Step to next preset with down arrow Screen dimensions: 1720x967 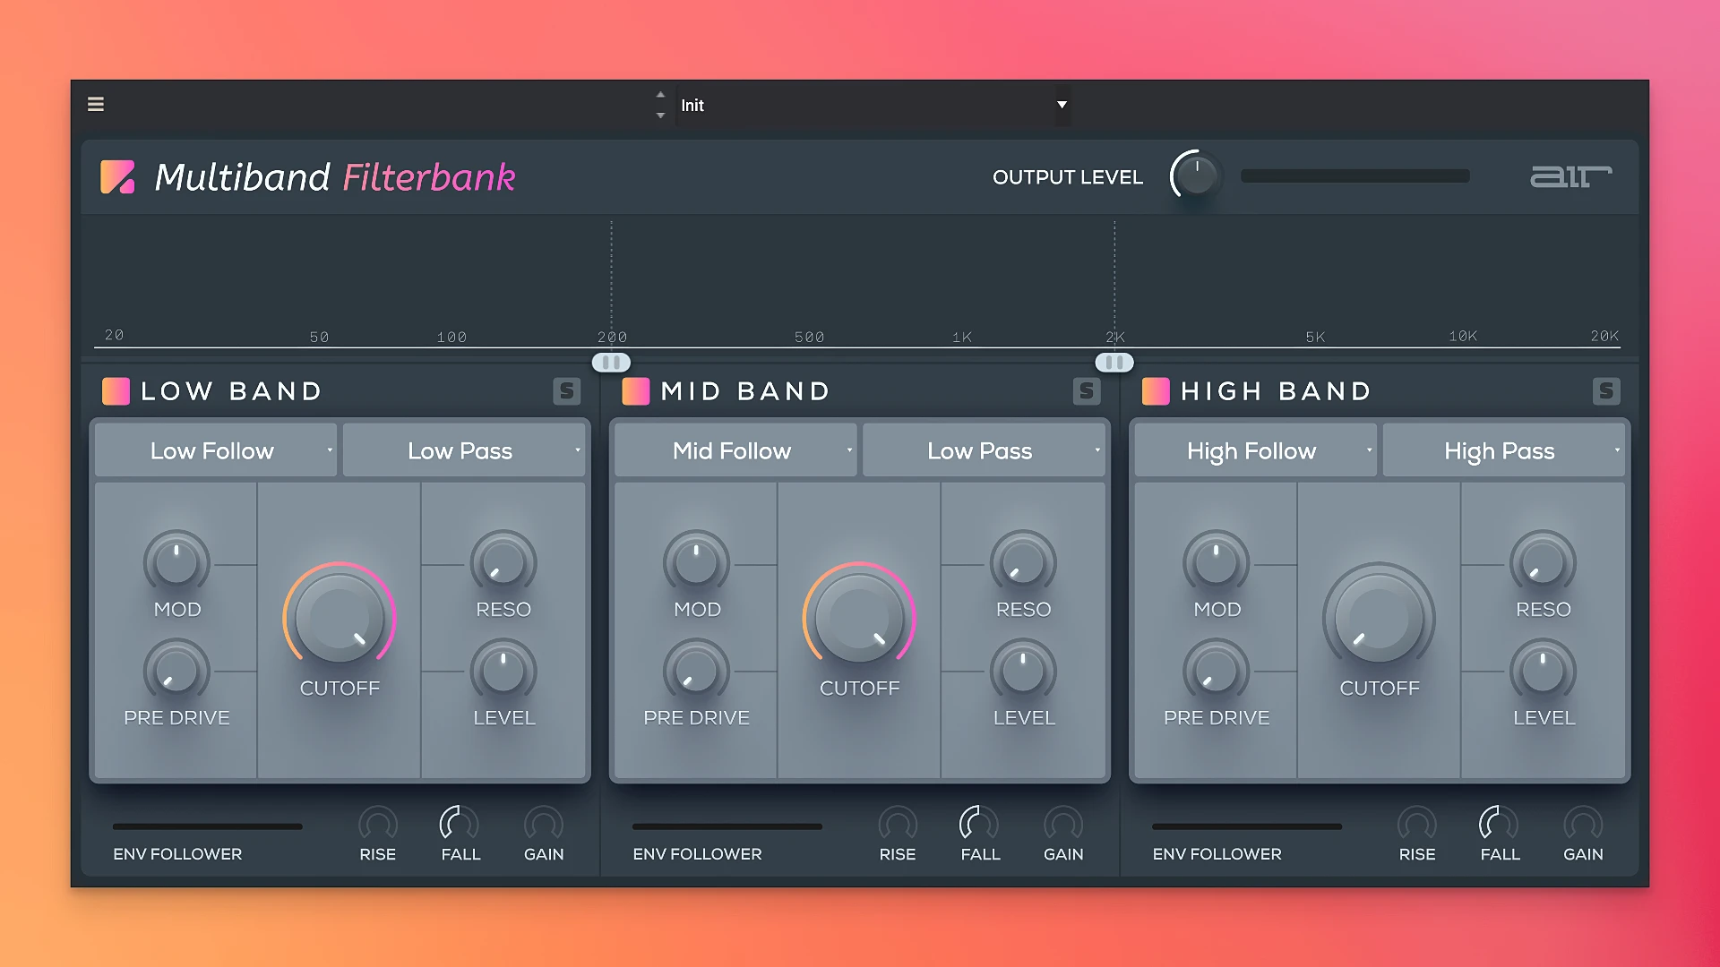[660, 116]
